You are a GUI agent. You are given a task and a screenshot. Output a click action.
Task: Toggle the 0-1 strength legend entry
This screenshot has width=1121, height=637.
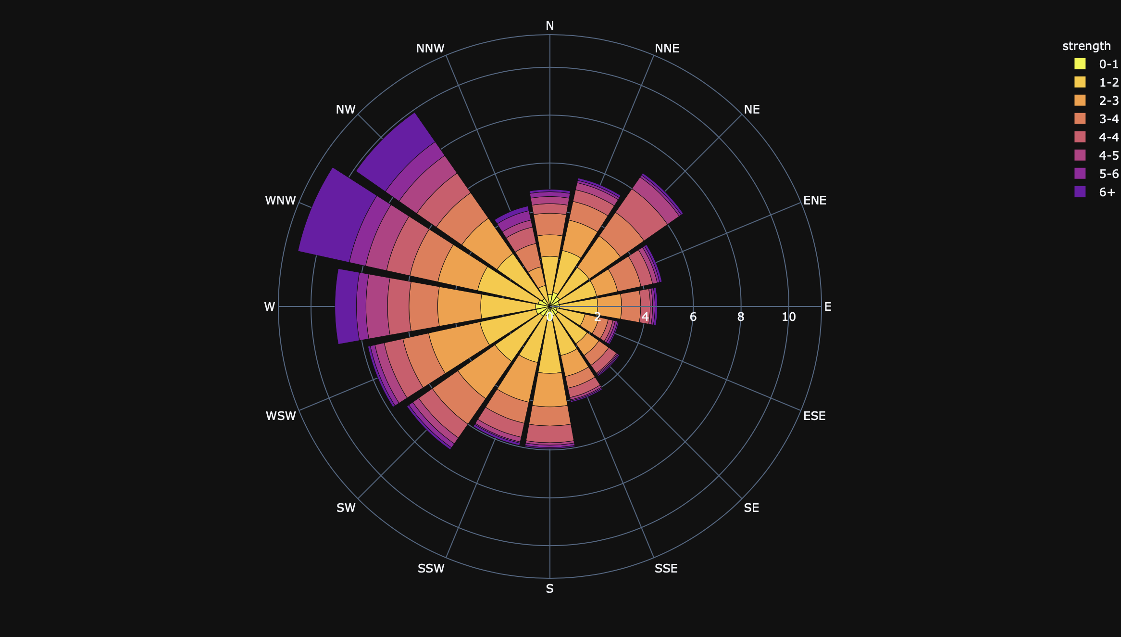coord(1096,64)
